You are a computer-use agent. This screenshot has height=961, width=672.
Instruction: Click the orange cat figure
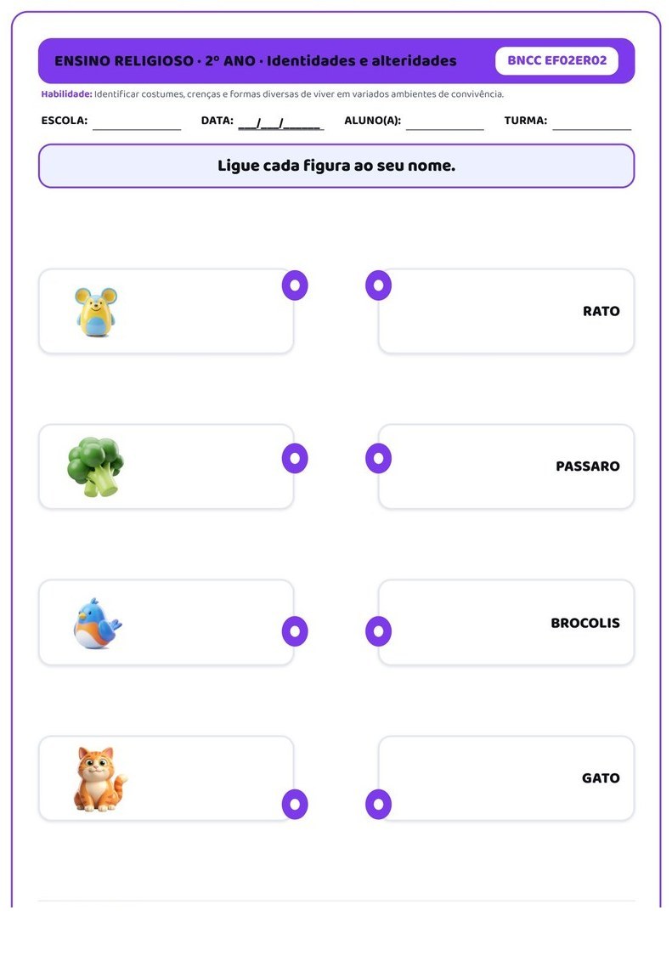[x=100, y=779]
